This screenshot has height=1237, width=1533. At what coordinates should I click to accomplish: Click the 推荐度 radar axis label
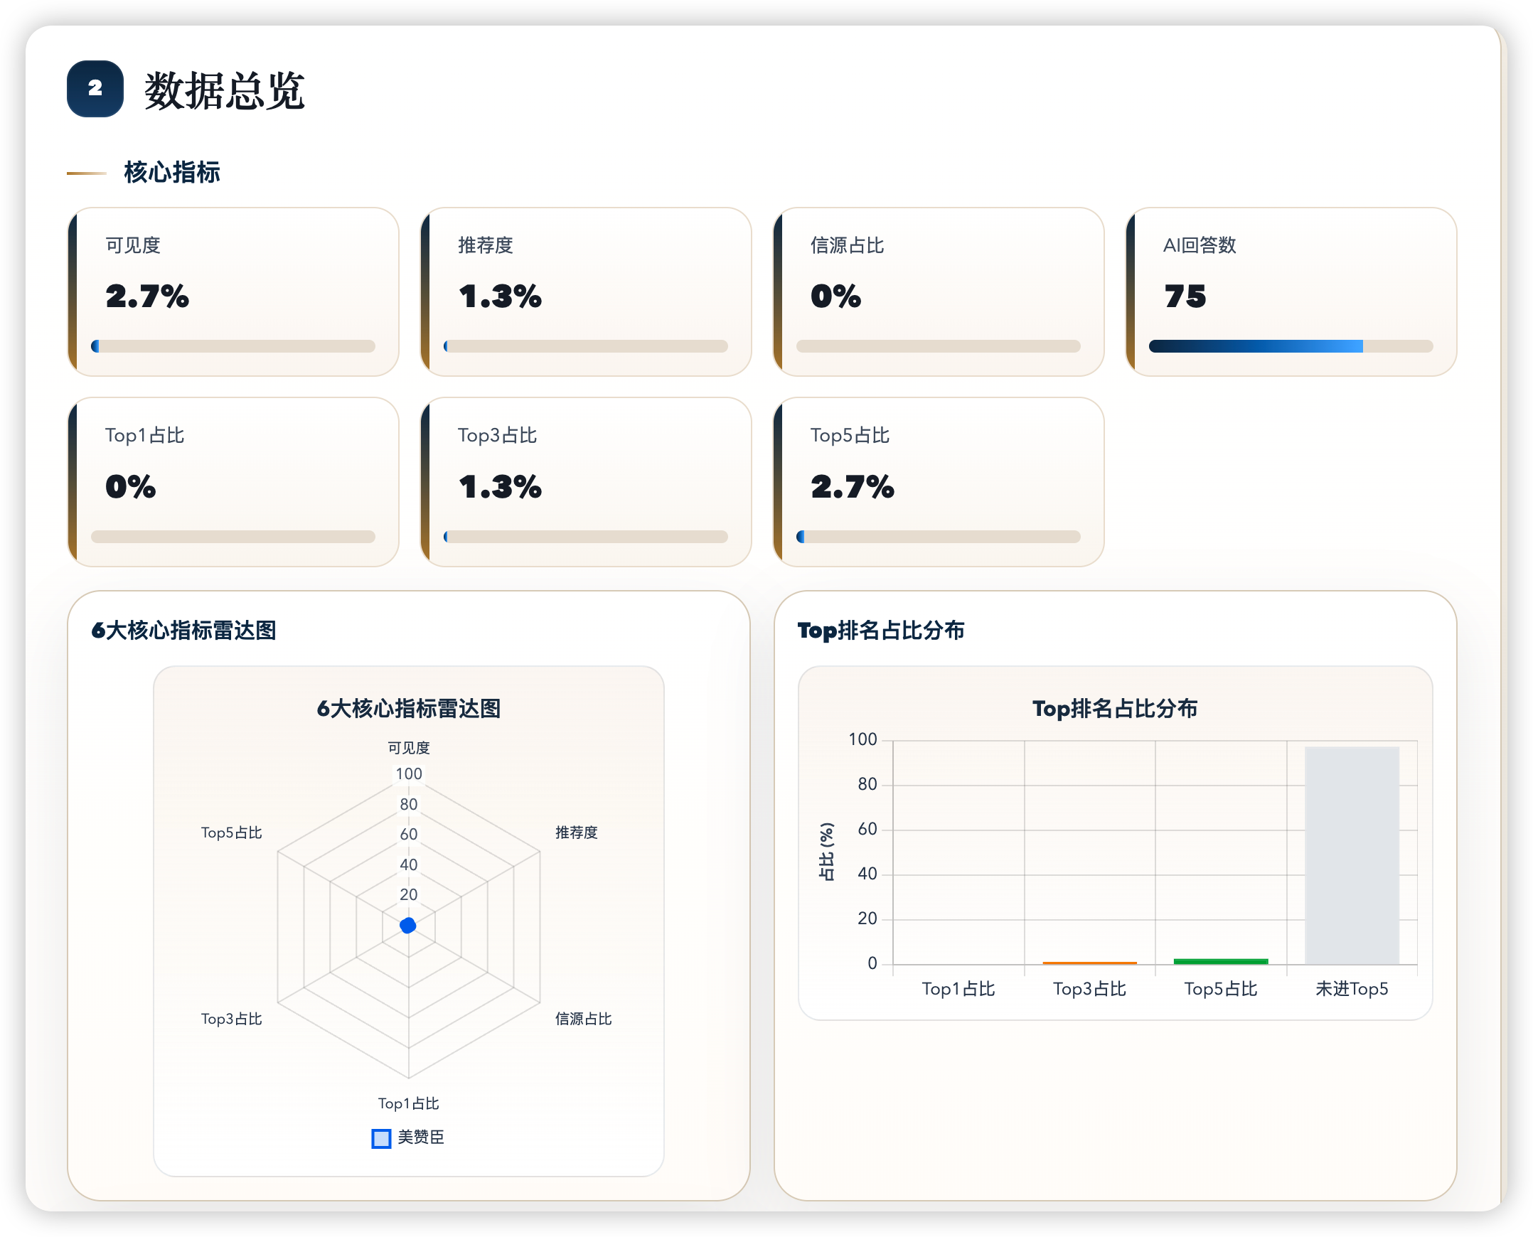(576, 832)
